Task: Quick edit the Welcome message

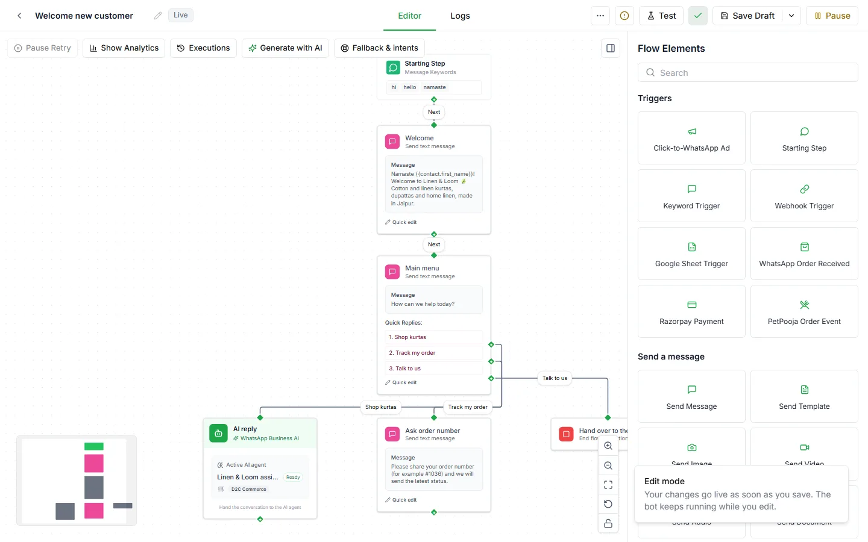Action: point(401,222)
